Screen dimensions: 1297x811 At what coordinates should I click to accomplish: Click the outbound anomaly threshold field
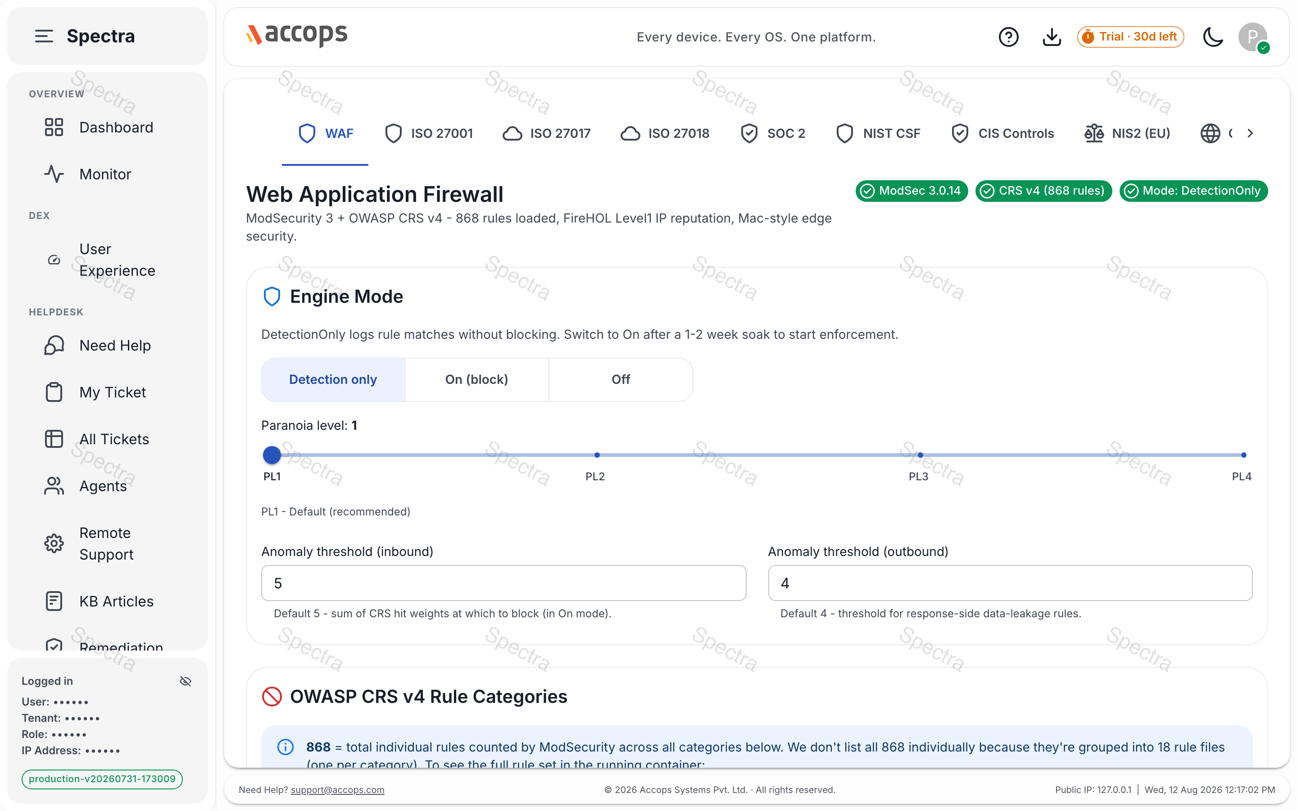pyautogui.click(x=1010, y=583)
